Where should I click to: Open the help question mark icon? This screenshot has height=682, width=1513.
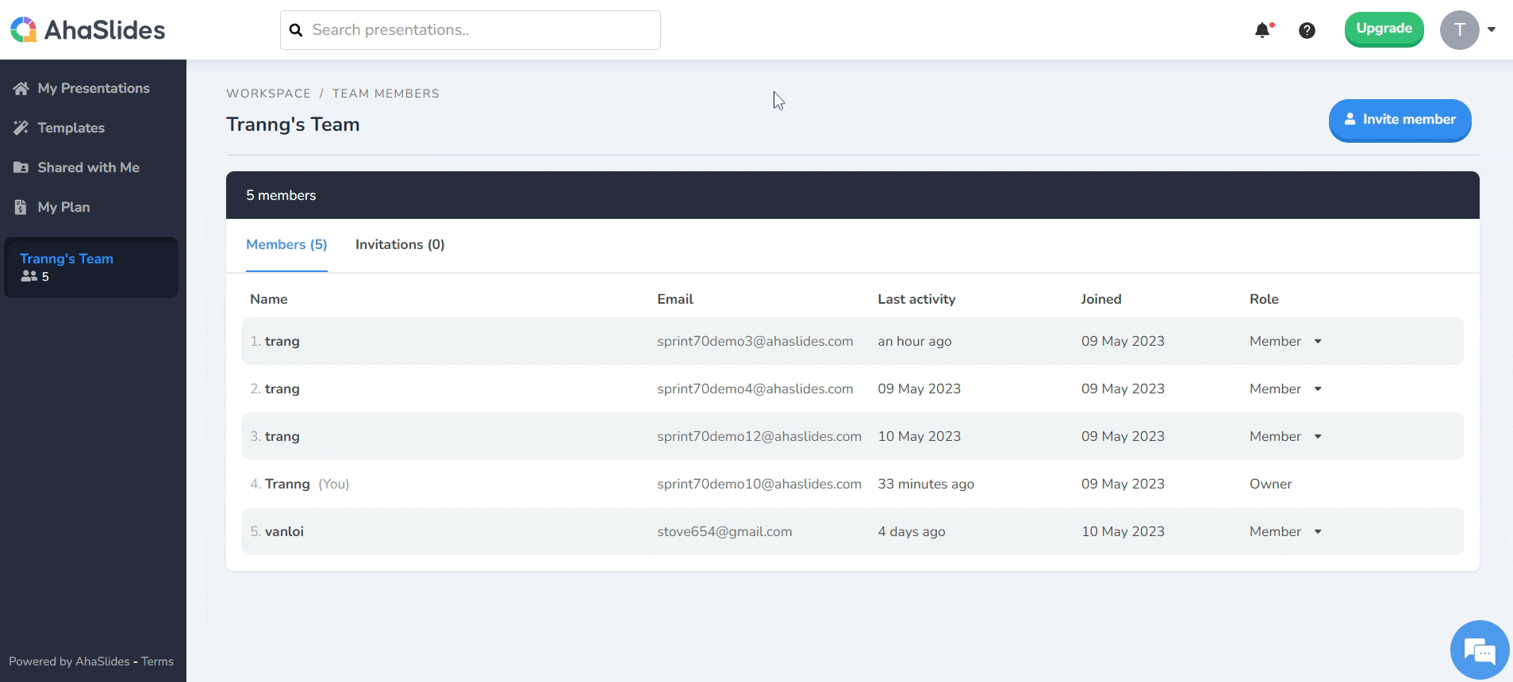click(x=1307, y=30)
